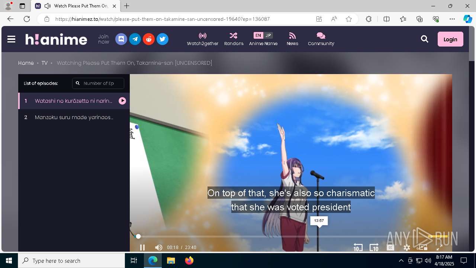Follow the TV breadcrumb link
Image resolution: width=476 pixels, height=268 pixels.
click(x=45, y=63)
